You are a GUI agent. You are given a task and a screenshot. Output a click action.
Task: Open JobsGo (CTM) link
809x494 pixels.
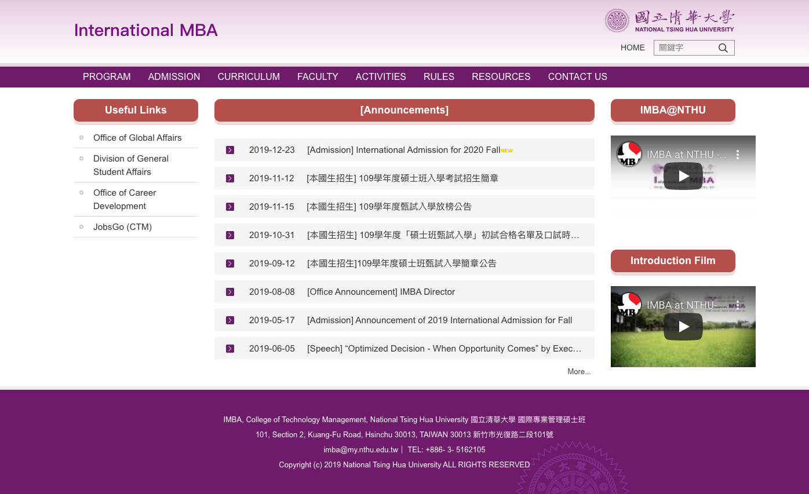pyautogui.click(x=122, y=227)
